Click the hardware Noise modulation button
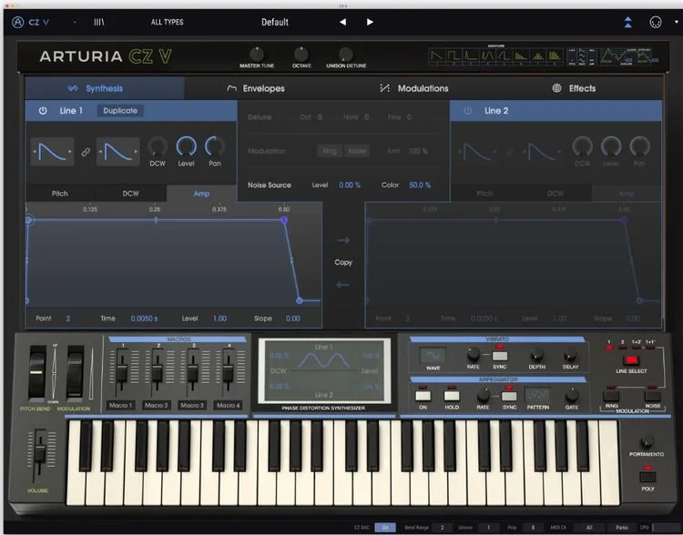683x535 pixels. click(x=652, y=394)
